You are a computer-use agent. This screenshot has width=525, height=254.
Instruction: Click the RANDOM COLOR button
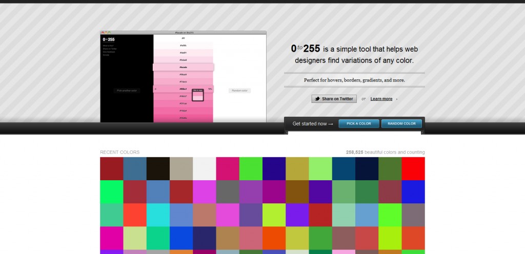point(401,123)
